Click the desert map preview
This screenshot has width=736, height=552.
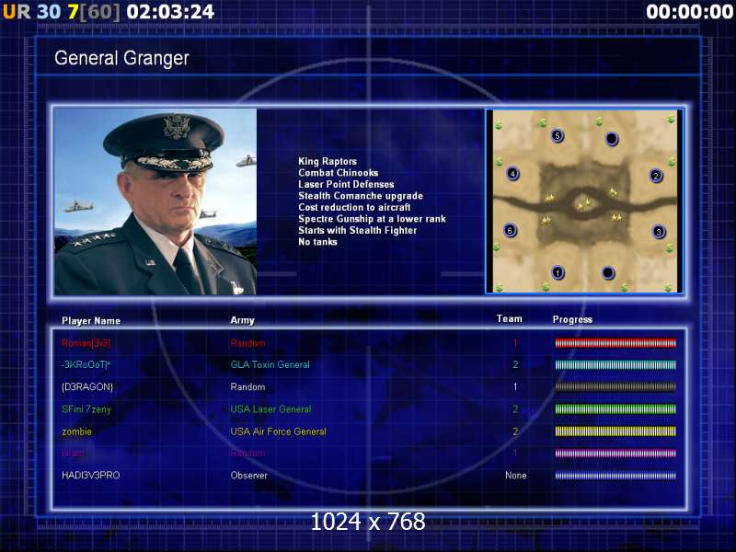coord(584,201)
